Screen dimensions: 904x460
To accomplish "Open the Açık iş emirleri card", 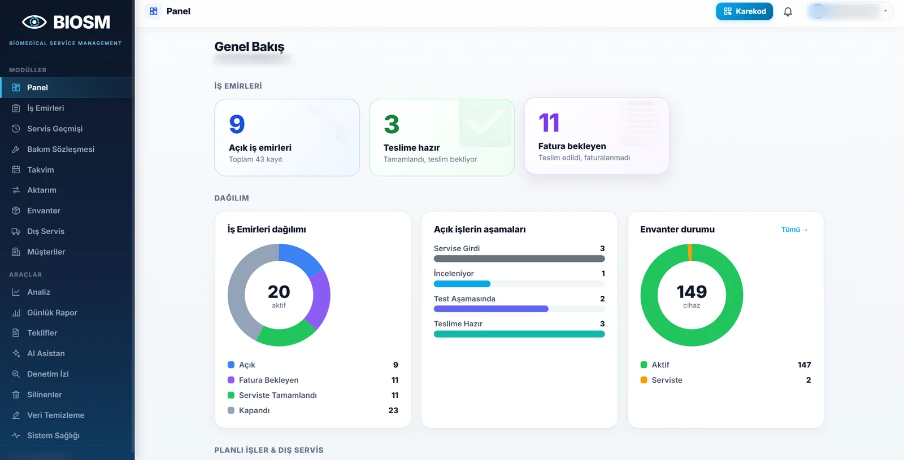I will tap(287, 138).
